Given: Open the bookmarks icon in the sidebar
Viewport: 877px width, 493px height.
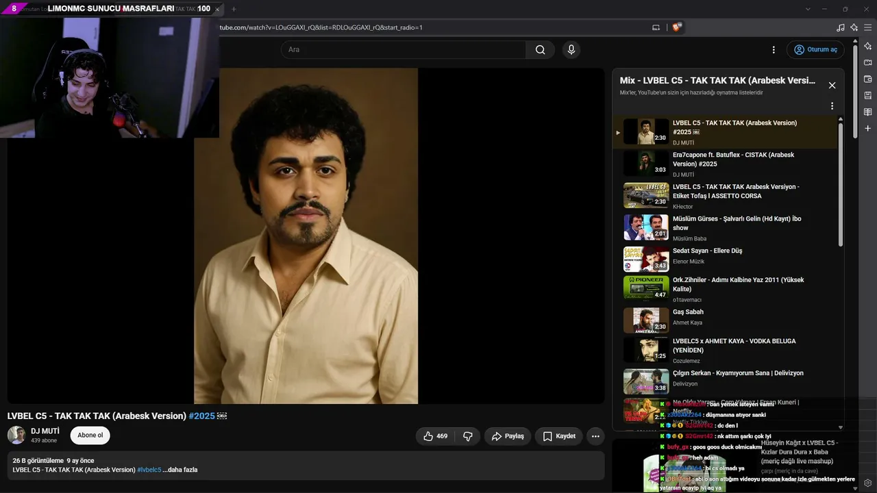Looking at the screenshot, I should [868, 95].
